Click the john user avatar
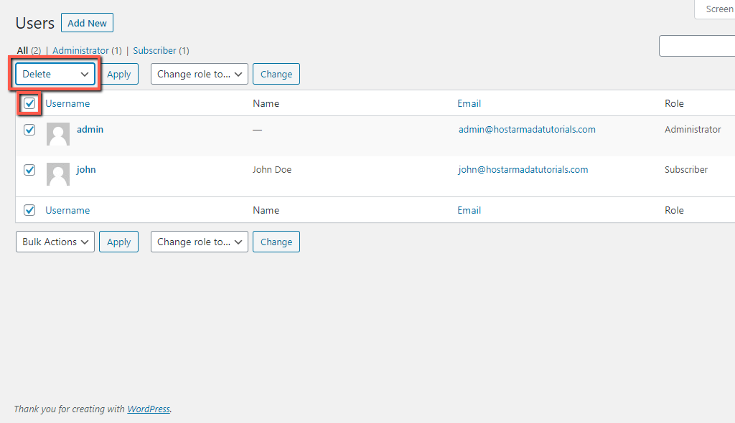The width and height of the screenshot is (735, 423). point(58,174)
